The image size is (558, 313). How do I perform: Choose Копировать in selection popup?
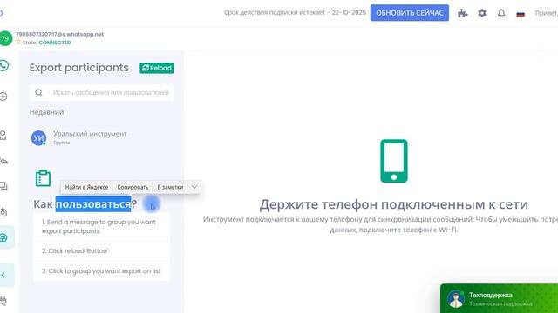(133, 187)
